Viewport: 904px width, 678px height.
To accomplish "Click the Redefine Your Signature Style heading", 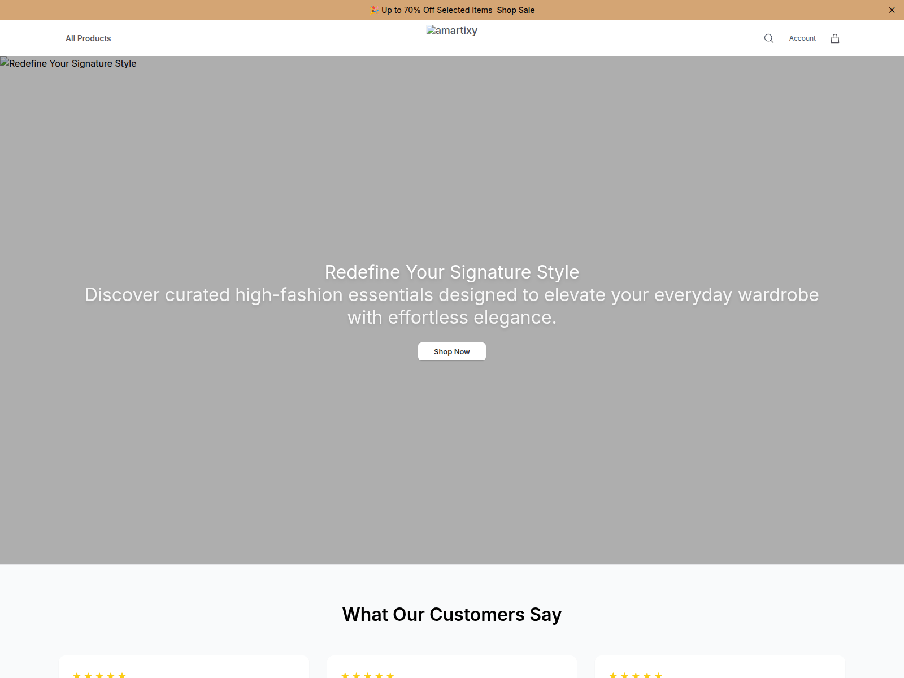I will tap(452, 272).
